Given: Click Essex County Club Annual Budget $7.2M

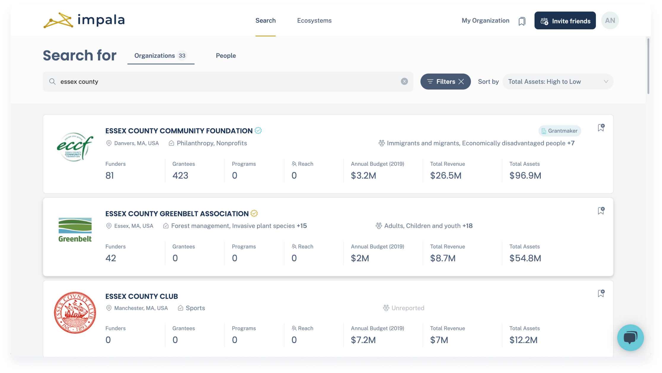Looking at the screenshot, I should [x=363, y=340].
